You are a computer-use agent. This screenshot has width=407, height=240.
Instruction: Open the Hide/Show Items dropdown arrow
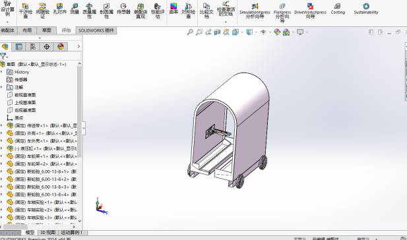coord(270,32)
